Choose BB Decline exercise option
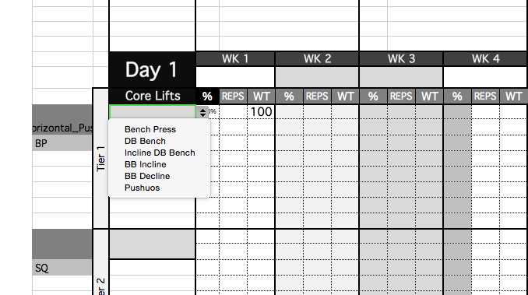This screenshot has width=528, height=295. click(x=147, y=176)
